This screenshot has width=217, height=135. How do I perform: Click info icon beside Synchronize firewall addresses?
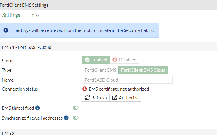click(x=66, y=118)
